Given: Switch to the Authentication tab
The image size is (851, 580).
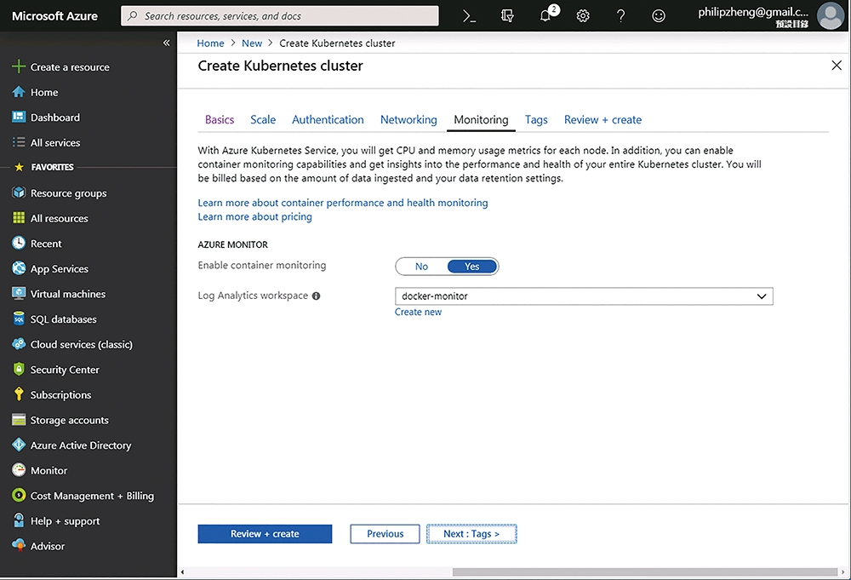Looking at the screenshot, I should 328,119.
